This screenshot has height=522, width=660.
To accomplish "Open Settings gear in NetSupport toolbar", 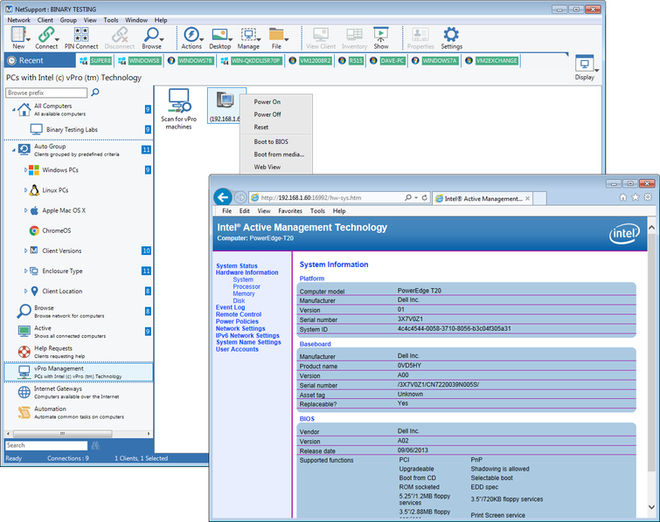I will click(x=452, y=38).
